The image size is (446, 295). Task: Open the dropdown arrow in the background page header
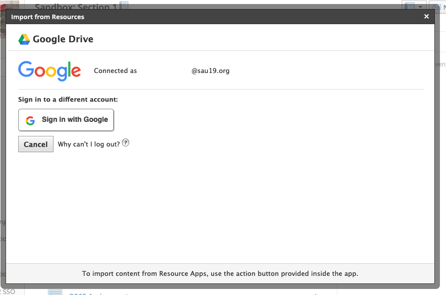[420, 6]
